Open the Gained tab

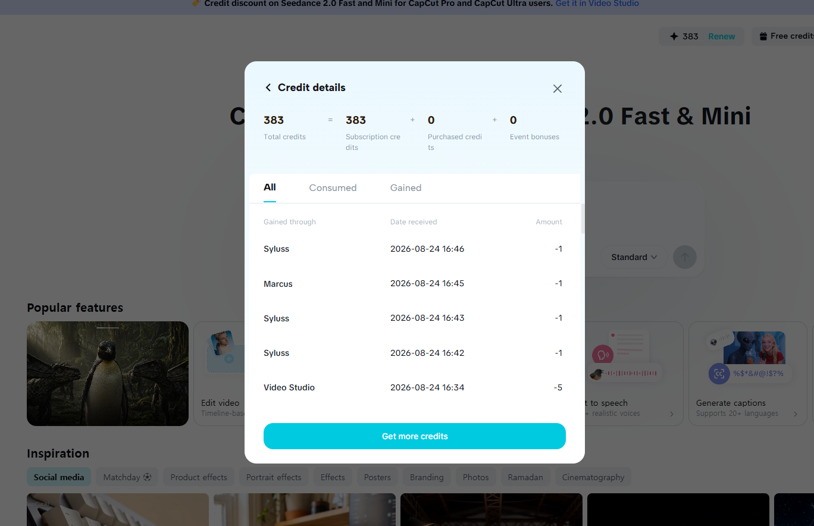(406, 188)
